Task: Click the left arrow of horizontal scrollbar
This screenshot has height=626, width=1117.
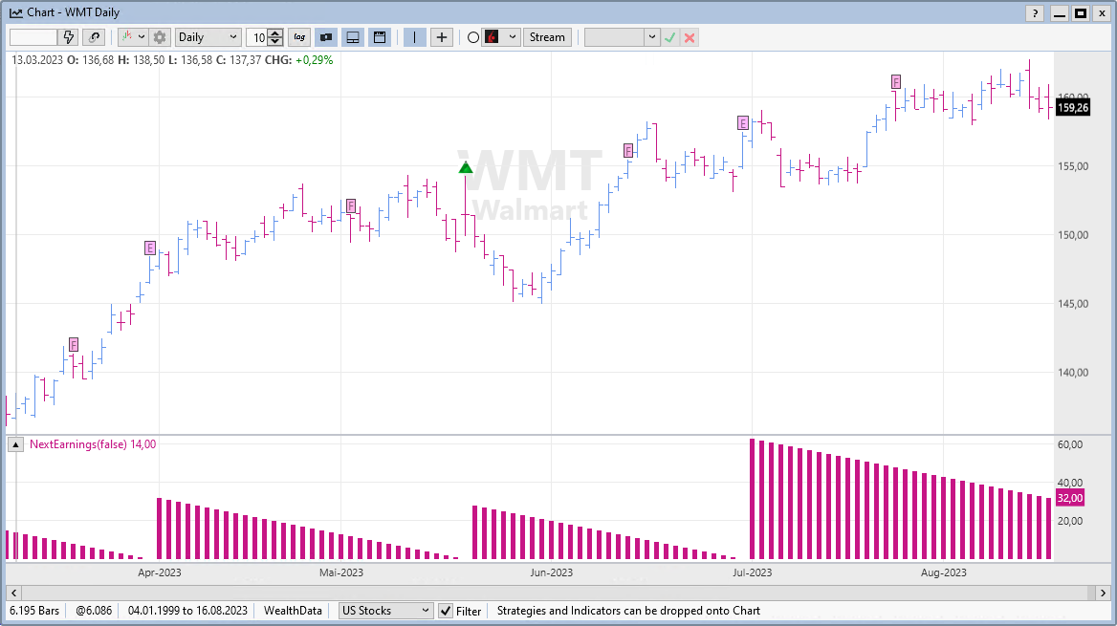Action: click(13, 593)
